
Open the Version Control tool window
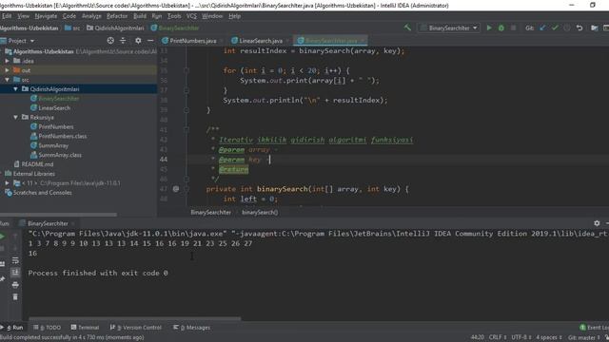[x=136, y=328]
